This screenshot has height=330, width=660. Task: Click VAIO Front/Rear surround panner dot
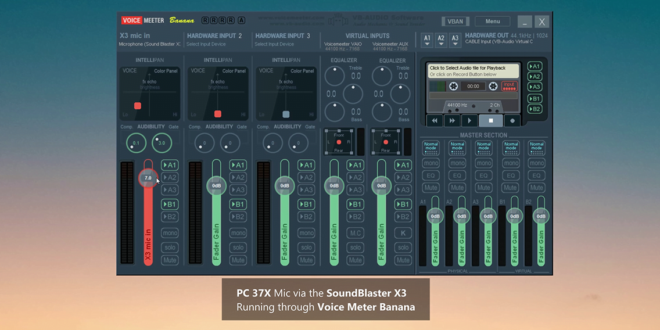(339, 142)
